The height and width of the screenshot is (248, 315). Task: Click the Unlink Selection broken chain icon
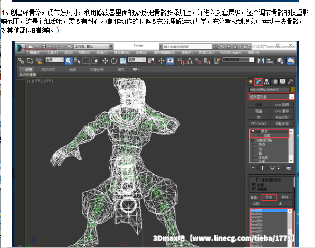click(30, 61)
